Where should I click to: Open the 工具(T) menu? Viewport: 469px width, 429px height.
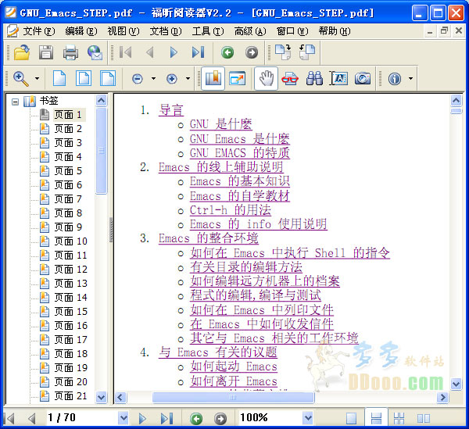(208, 31)
